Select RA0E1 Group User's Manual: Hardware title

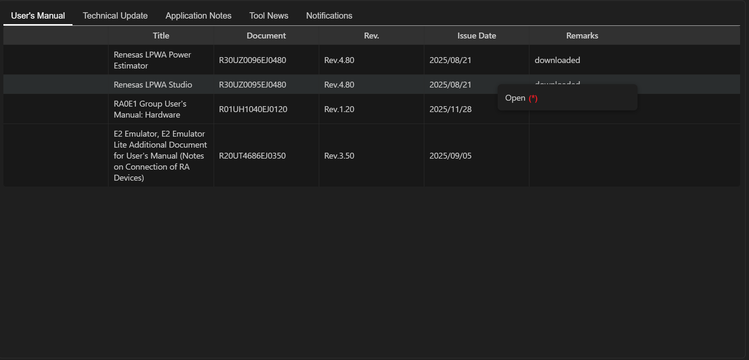point(150,109)
